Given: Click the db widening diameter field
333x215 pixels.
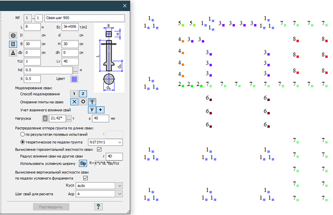Looking at the screenshot, I should 32,53.
